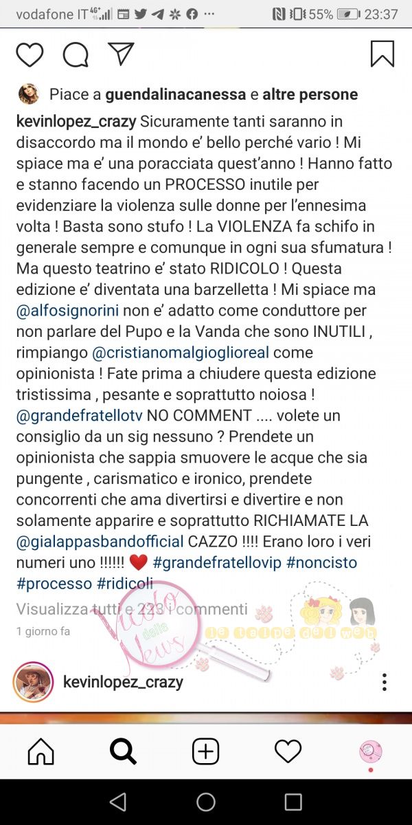Open guendalinacanessa's profile from likes
Viewport: 412px width, 825px height.
[176, 94]
